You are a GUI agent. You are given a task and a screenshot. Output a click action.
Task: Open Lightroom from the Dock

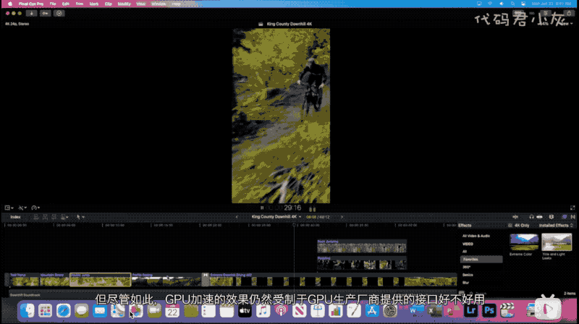pos(470,311)
